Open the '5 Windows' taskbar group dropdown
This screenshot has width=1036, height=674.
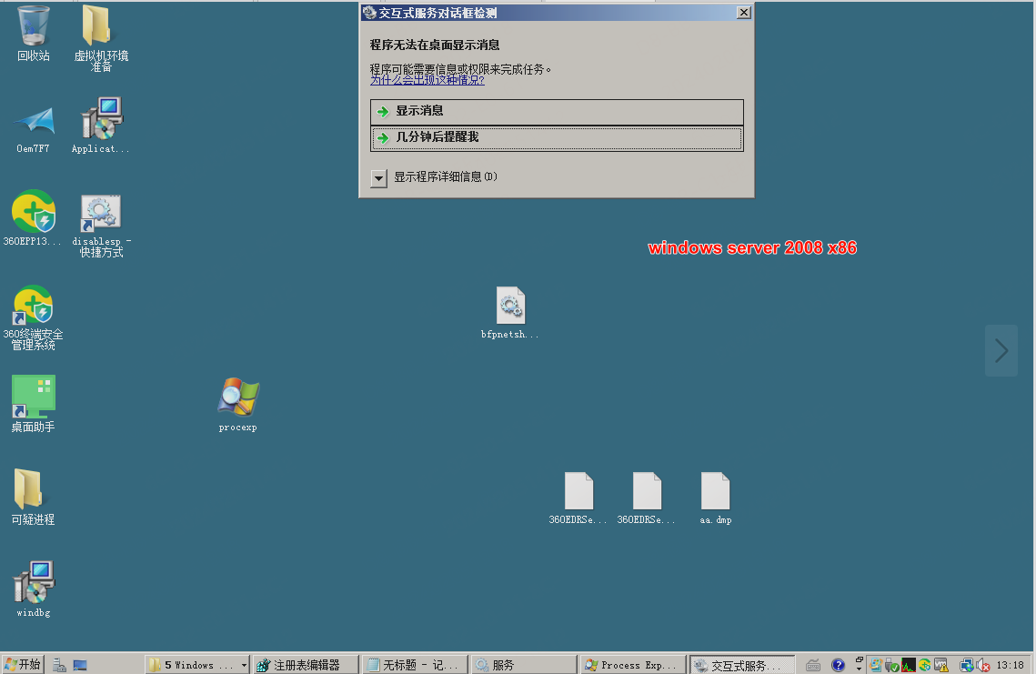click(196, 664)
